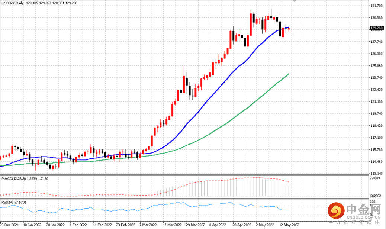This screenshot has height=229, width=386.
Task: Click the 1 Feb 2022 date label
Action: tap(78, 225)
